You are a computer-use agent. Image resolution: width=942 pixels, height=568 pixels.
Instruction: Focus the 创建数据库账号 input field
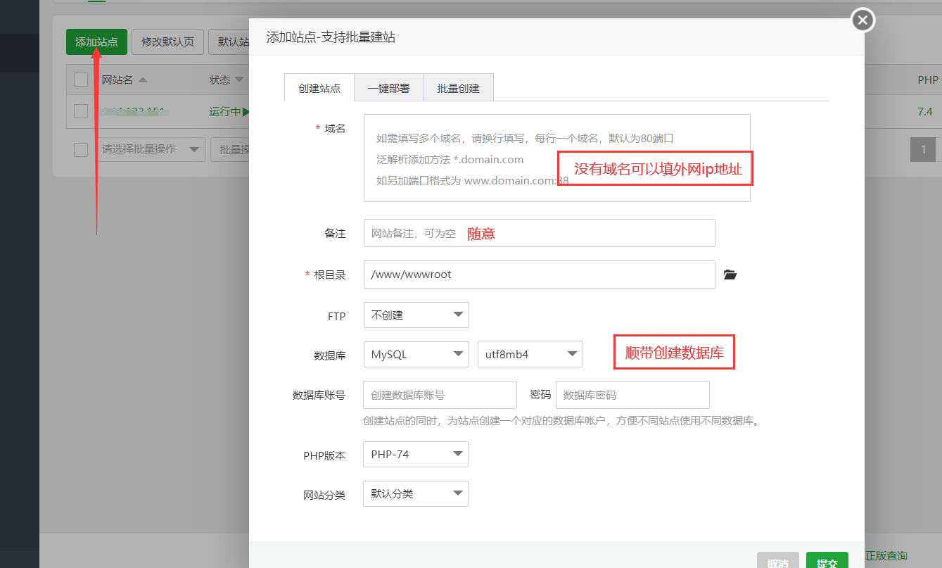pos(440,395)
